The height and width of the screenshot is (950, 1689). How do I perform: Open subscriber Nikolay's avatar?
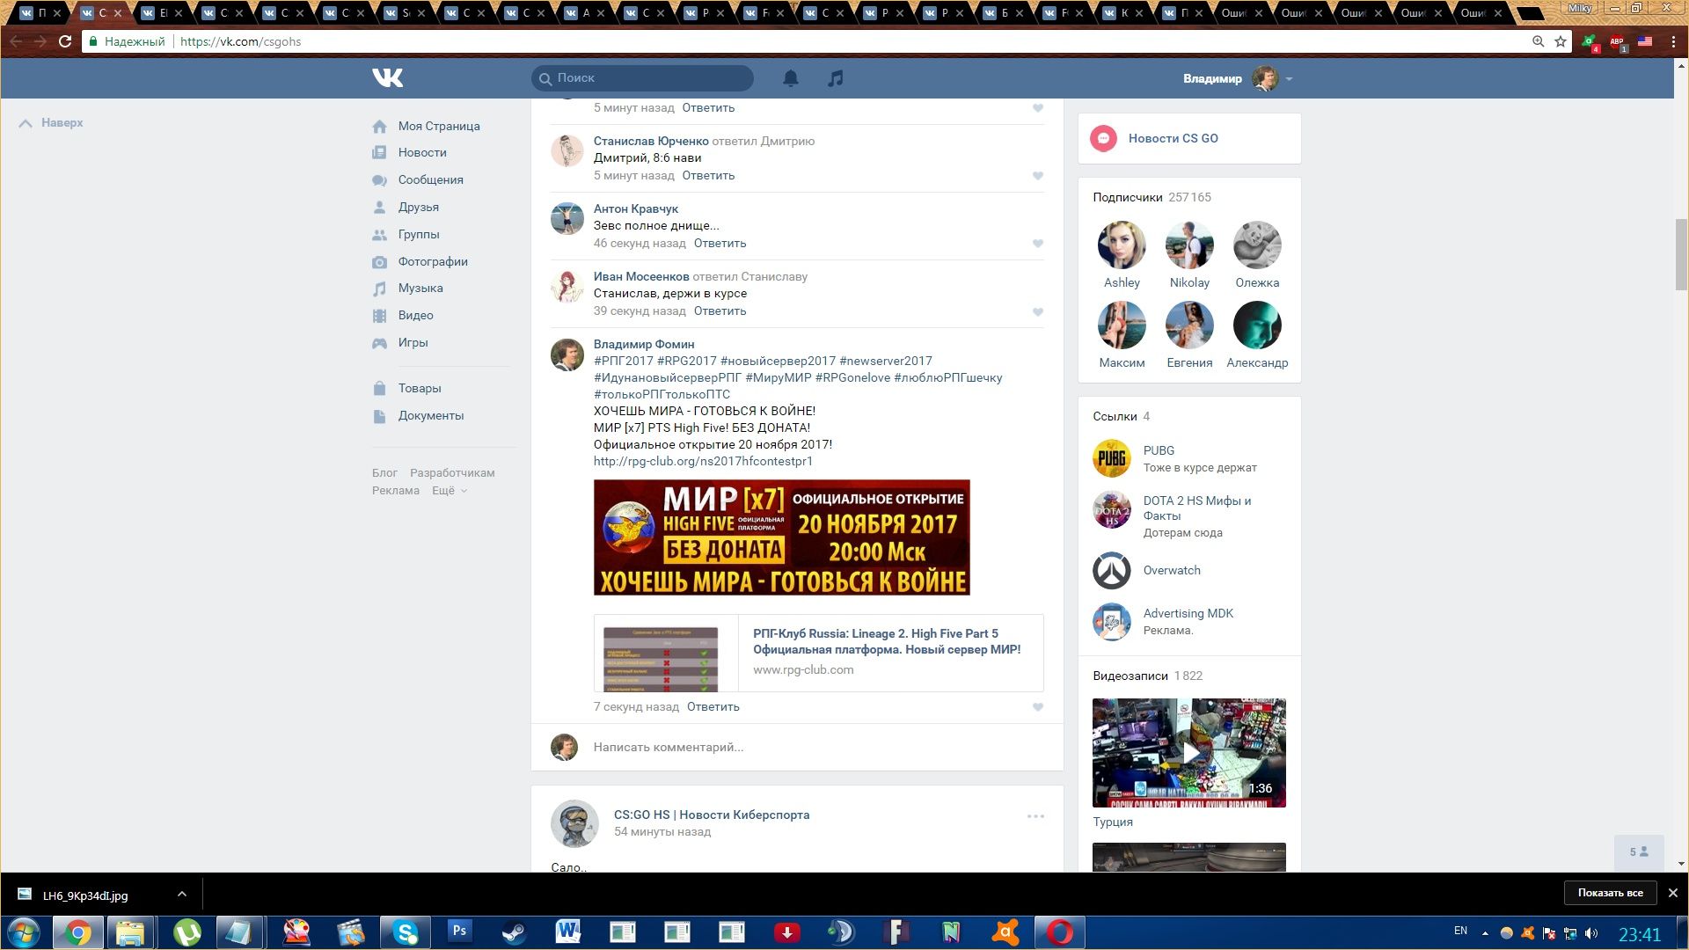pyautogui.click(x=1189, y=245)
